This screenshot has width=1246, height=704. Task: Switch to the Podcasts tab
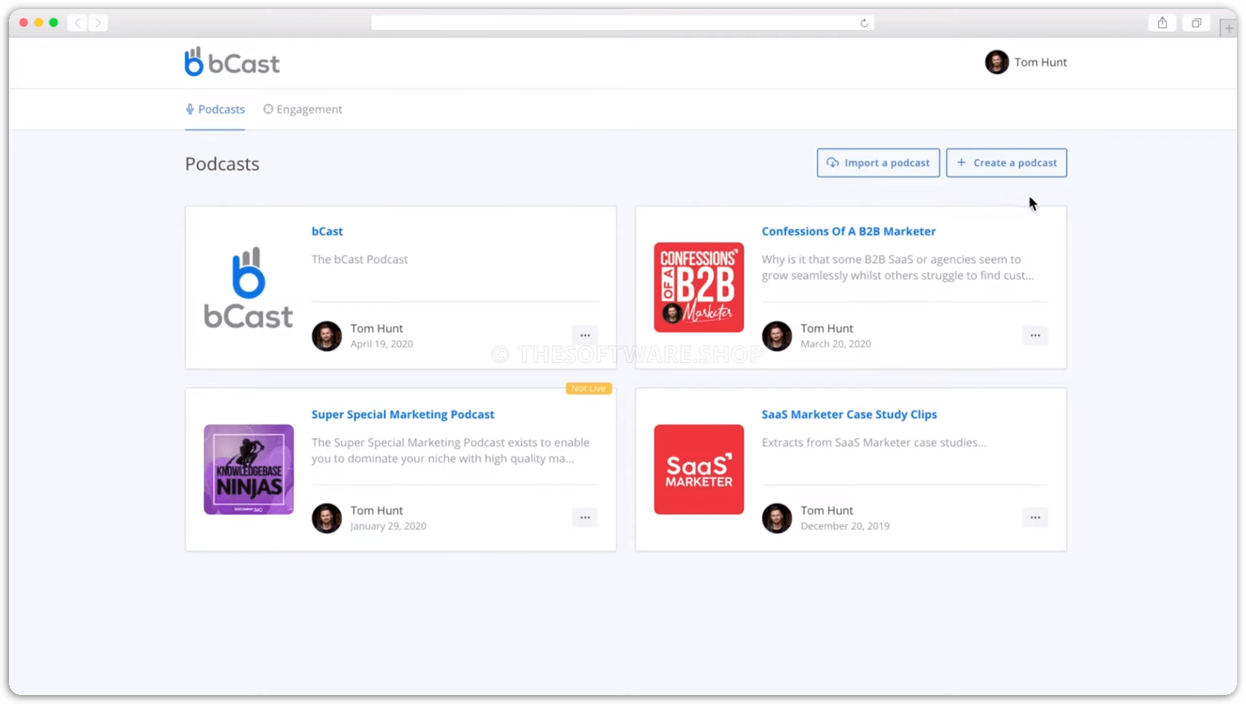pyautogui.click(x=215, y=109)
